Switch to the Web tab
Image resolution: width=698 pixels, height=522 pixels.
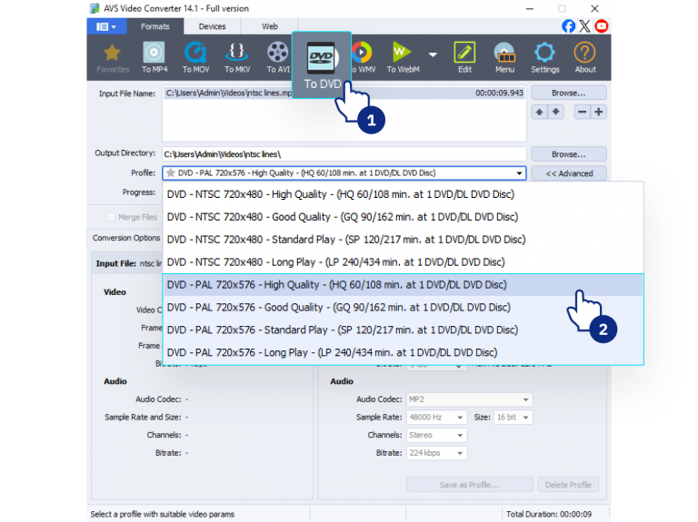(269, 26)
